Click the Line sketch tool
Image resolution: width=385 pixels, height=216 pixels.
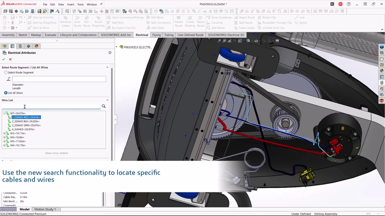300,17
